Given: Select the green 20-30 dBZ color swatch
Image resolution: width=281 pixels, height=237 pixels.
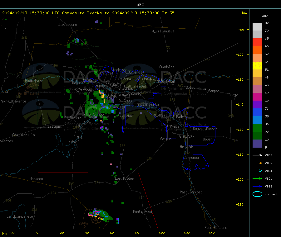Looking at the screenshot, I should point(257,128).
